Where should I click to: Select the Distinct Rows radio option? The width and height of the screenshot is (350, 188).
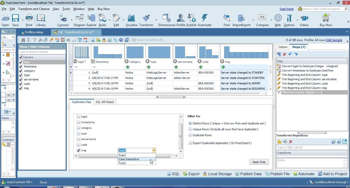click(x=190, y=123)
